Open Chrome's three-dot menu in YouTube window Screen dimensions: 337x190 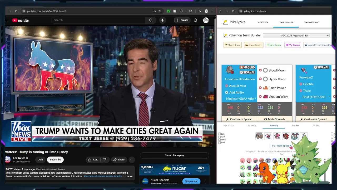click(213, 11)
